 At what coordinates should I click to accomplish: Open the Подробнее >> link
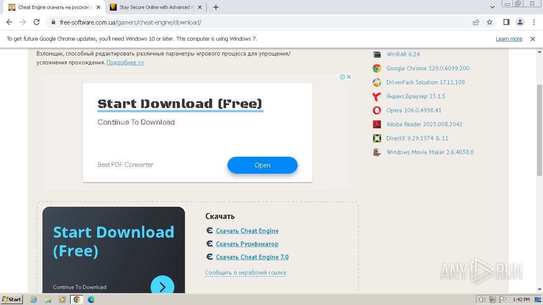[125, 62]
